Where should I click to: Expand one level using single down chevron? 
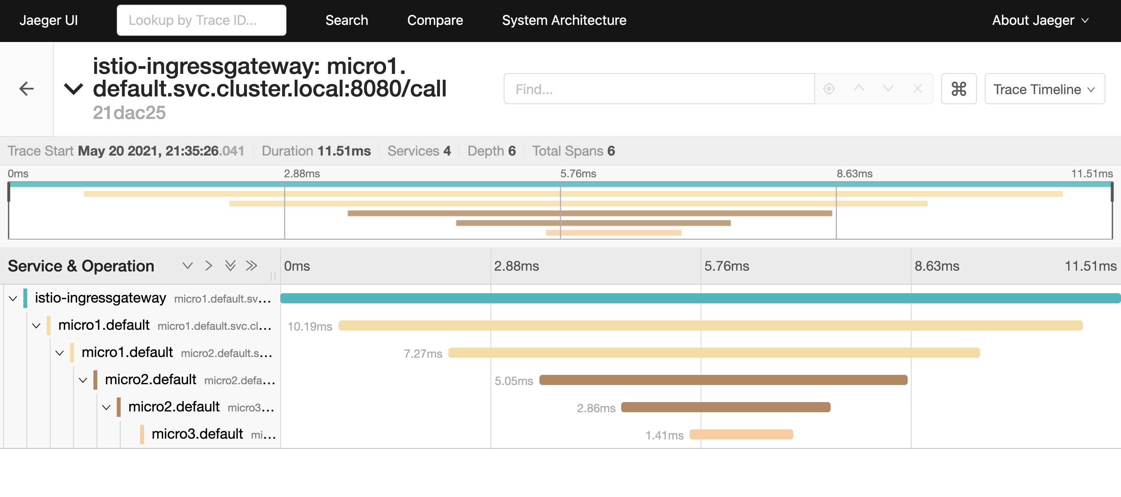[187, 266]
